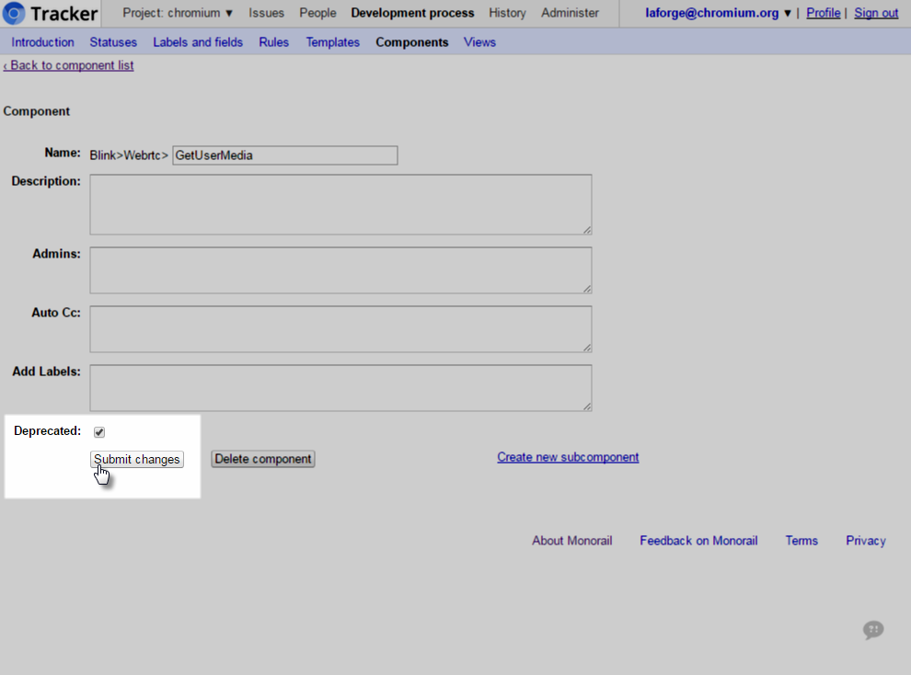Switch to the Labels and fields tab

click(x=198, y=42)
